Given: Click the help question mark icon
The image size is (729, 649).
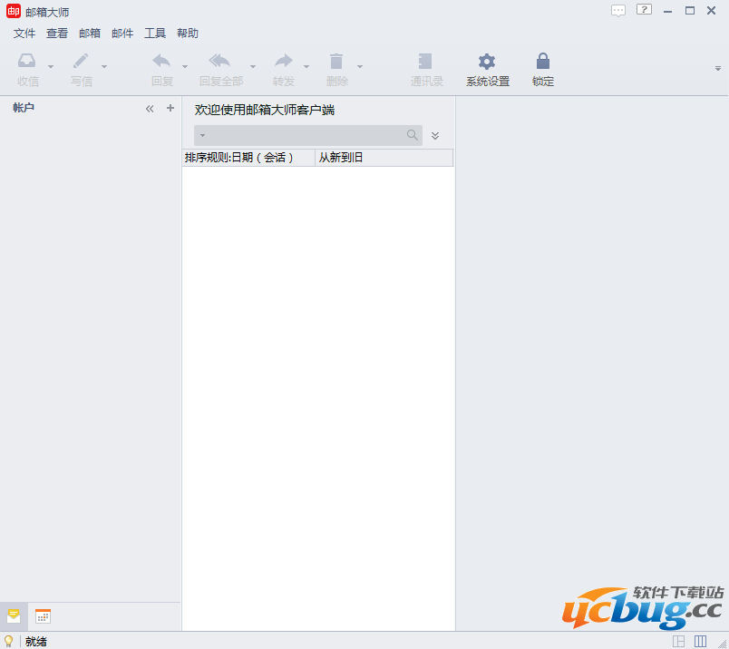Looking at the screenshot, I should 644,10.
